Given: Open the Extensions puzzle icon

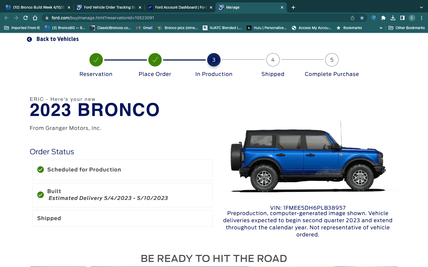Looking at the screenshot, I should pyautogui.click(x=383, y=18).
